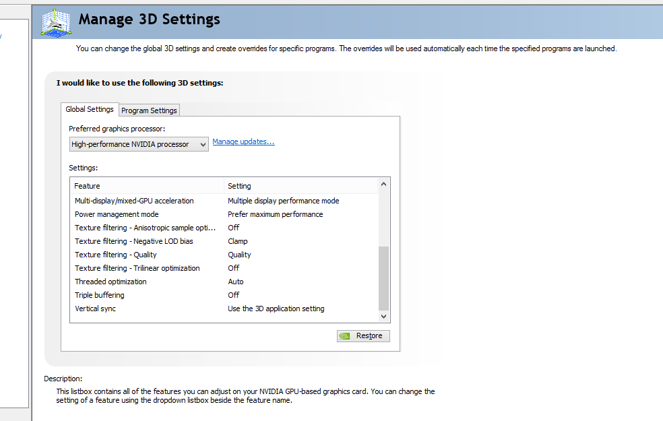Click the Setting column header
Screen dimensions: 663x421
pyautogui.click(x=301, y=186)
